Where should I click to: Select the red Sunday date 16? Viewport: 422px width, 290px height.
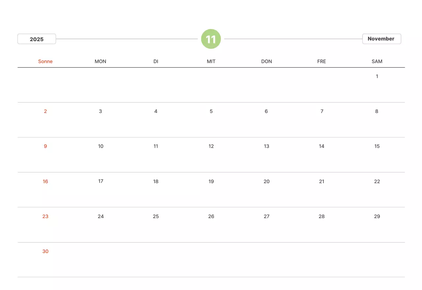(45, 182)
